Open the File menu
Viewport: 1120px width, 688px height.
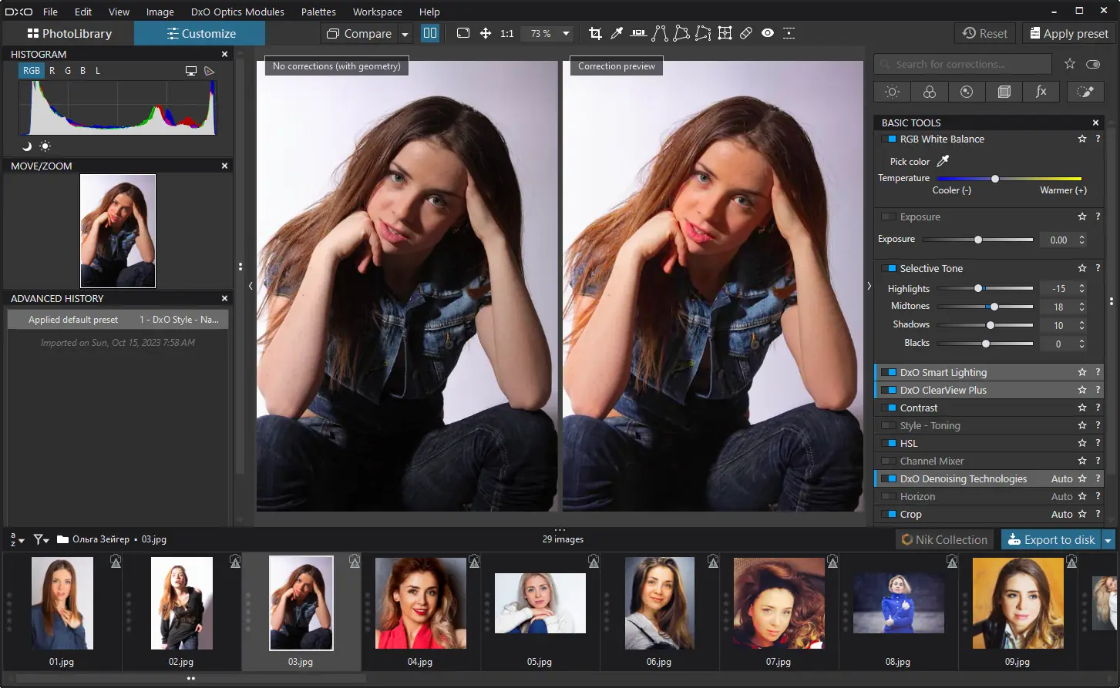coord(50,12)
